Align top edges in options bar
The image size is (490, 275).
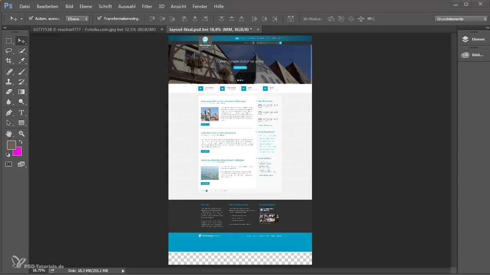(152, 18)
